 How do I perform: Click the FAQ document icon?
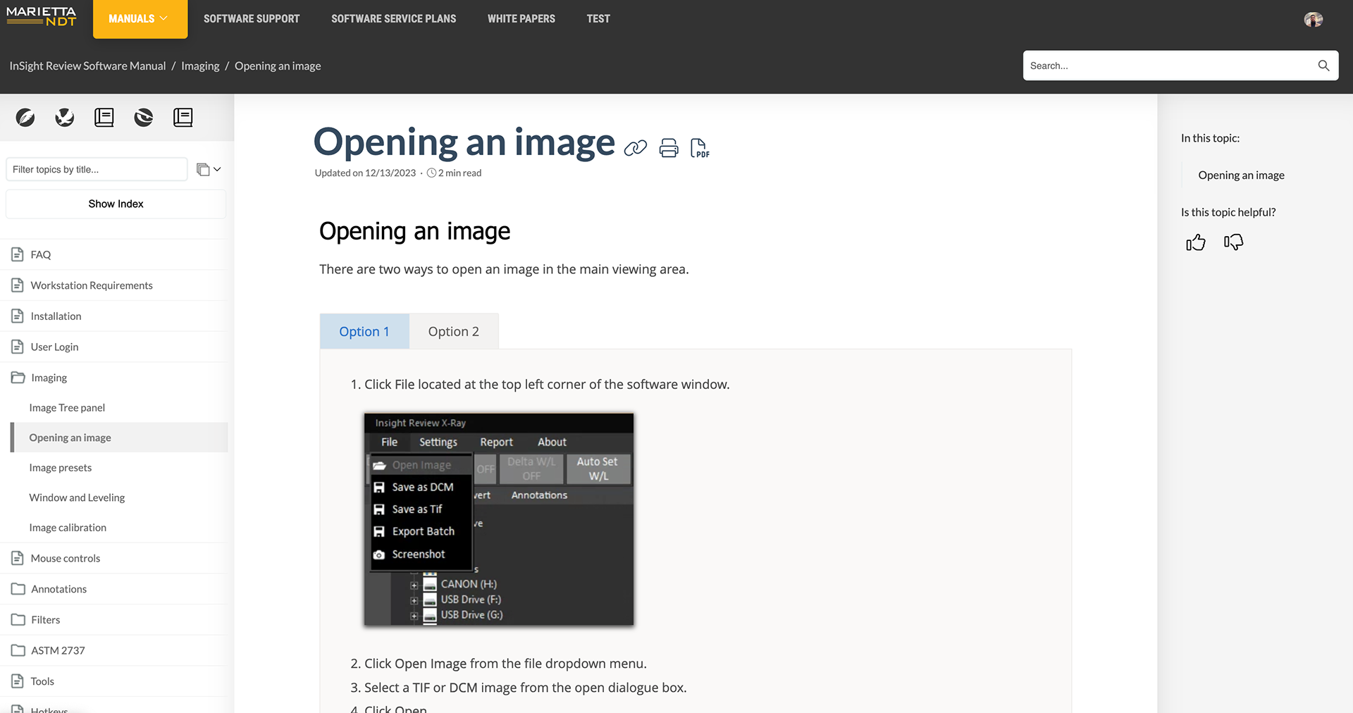pos(18,254)
